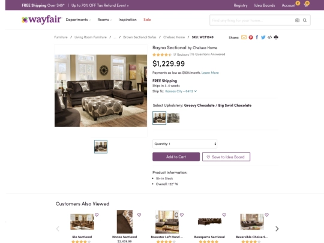Go to the Sale section

tap(147, 20)
